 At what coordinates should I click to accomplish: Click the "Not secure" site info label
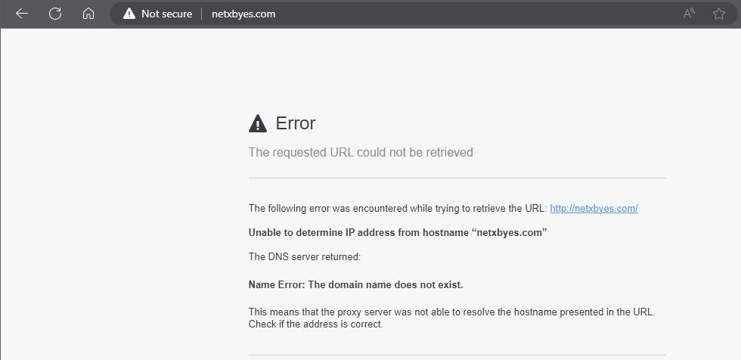click(166, 14)
